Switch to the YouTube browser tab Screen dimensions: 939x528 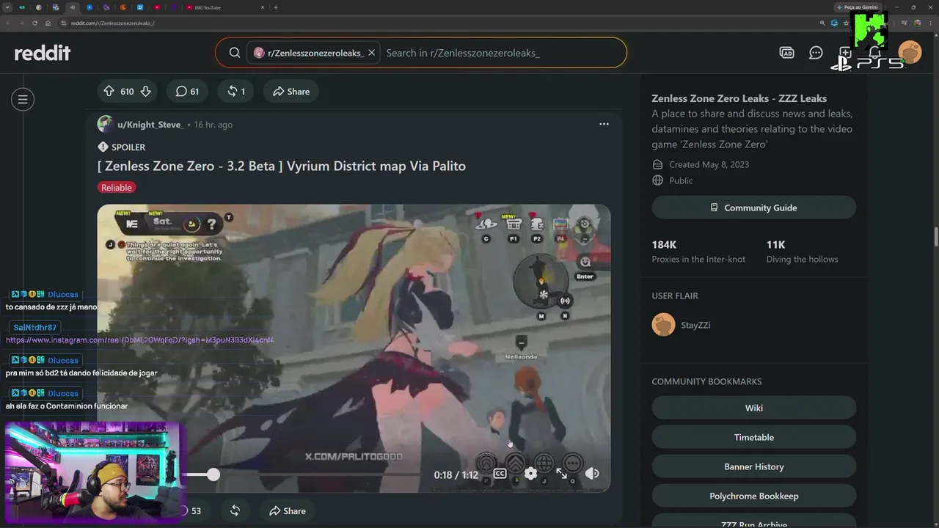pos(224,7)
